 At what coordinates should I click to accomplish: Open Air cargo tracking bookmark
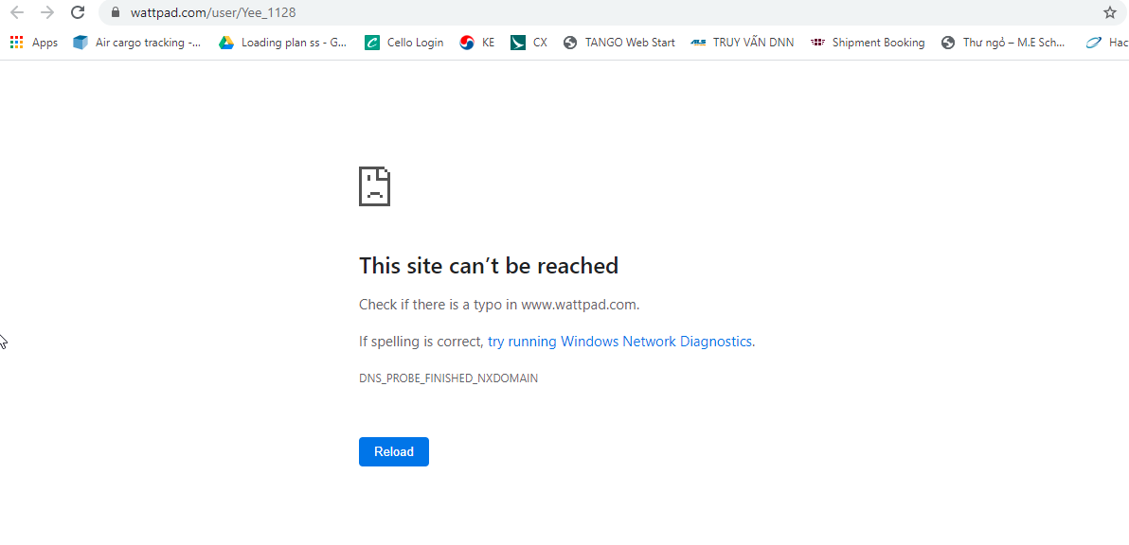(x=137, y=43)
